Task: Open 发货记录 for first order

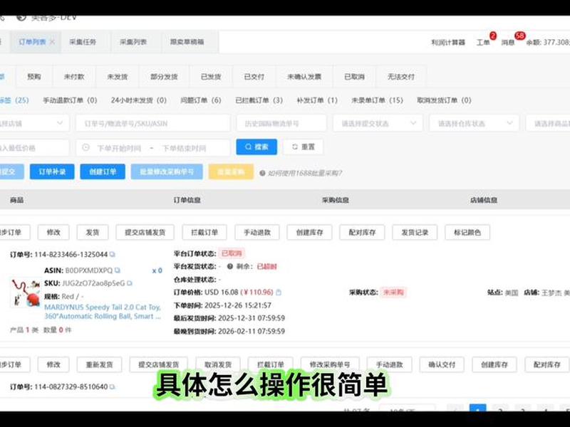Action: (415, 233)
